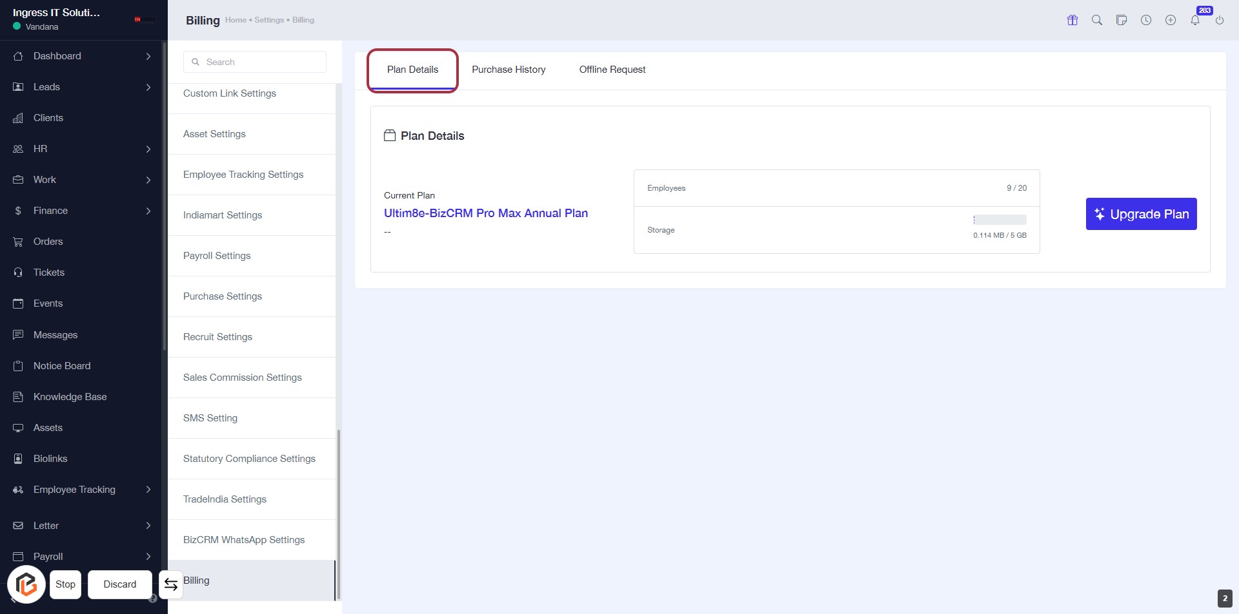Expand the Leads menu chevron

(x=148, y=87)
